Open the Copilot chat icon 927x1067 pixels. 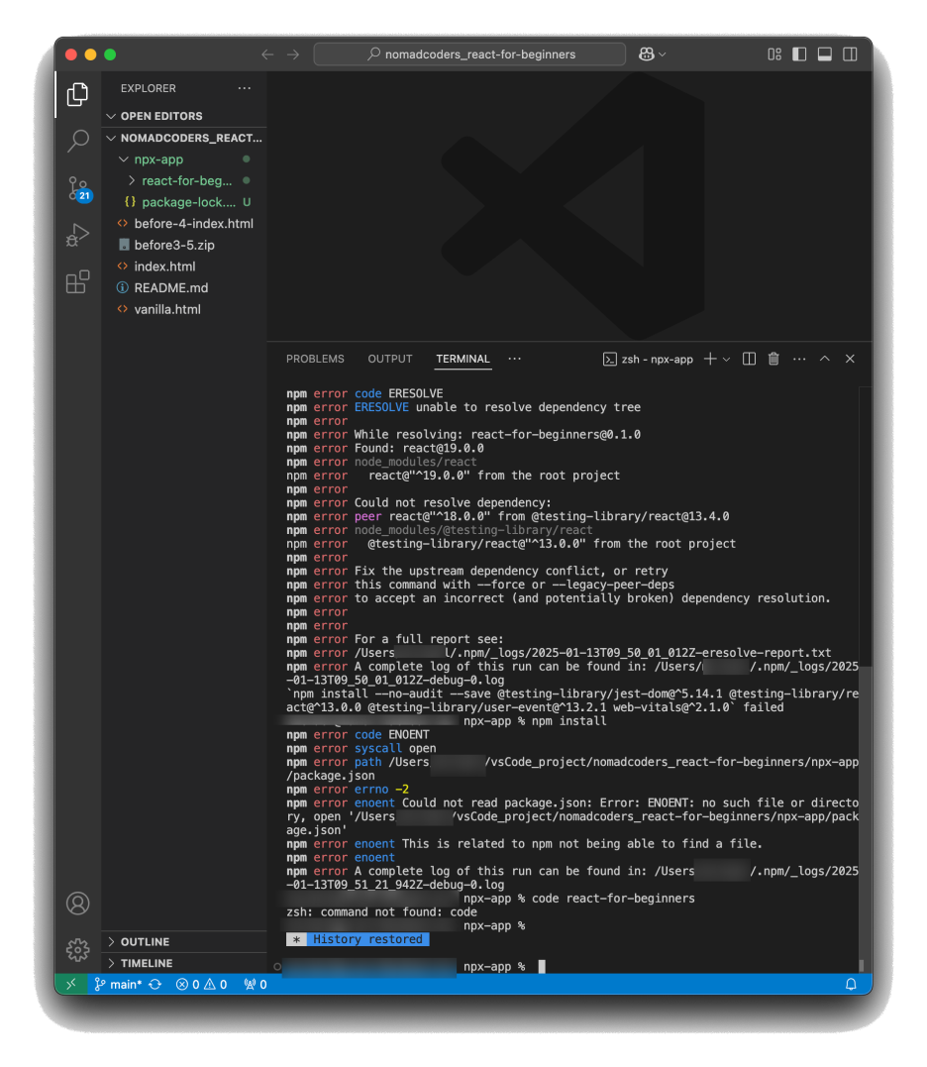point(646,54)
